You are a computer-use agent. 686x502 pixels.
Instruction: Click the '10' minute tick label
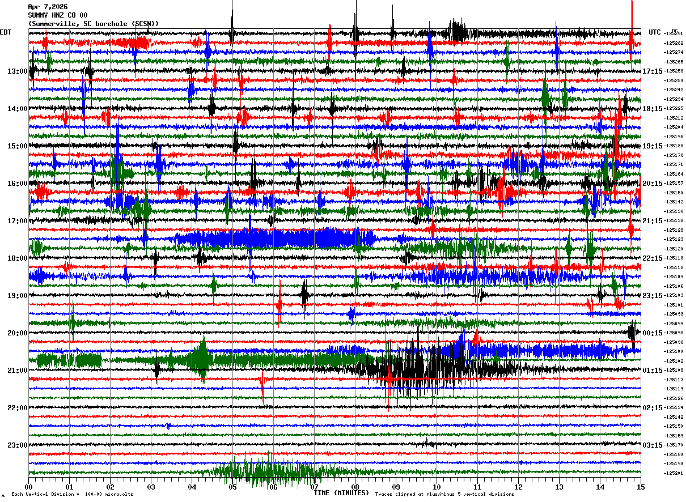(x=437, y=487)
